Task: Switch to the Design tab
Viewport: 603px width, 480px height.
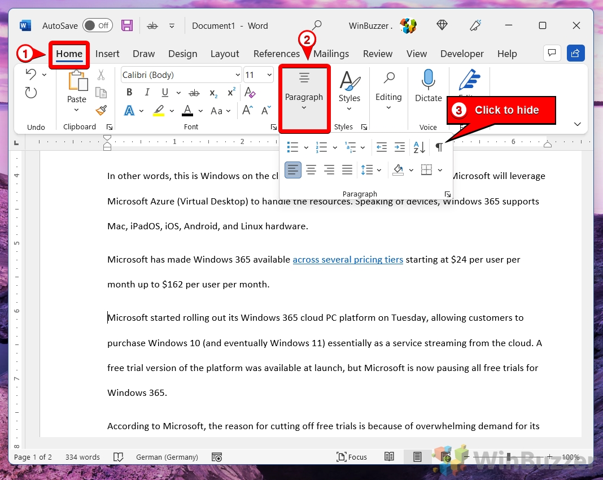Action: (x=183, y=54)
